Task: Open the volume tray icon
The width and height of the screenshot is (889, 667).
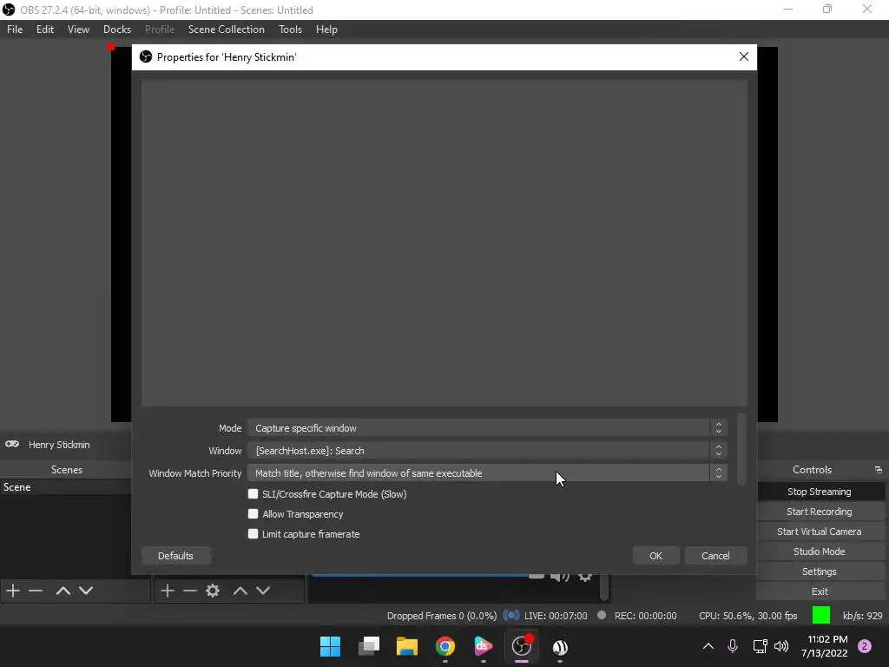Action: coord(781,646)
